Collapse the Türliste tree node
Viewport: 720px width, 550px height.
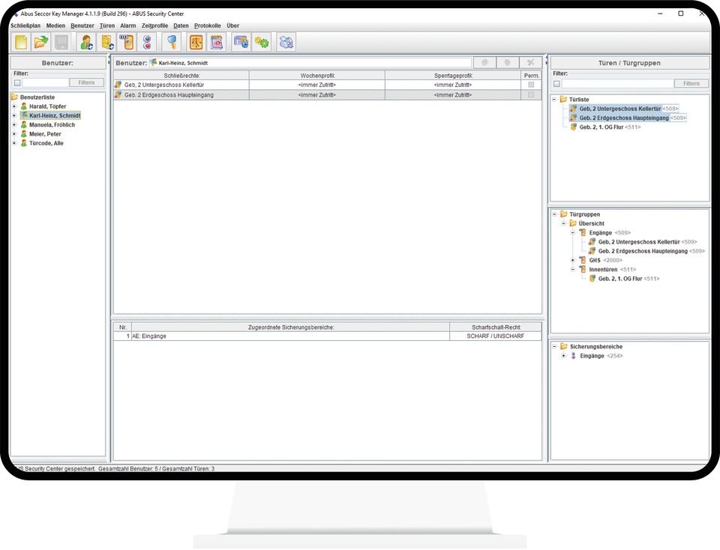tap(554, 99)
